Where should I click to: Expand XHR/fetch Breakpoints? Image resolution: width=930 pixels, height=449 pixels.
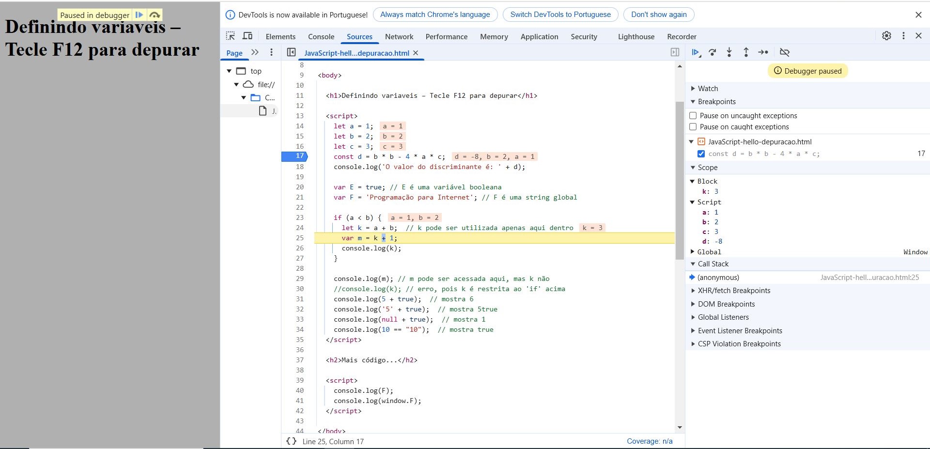click(x=693, y=291)
